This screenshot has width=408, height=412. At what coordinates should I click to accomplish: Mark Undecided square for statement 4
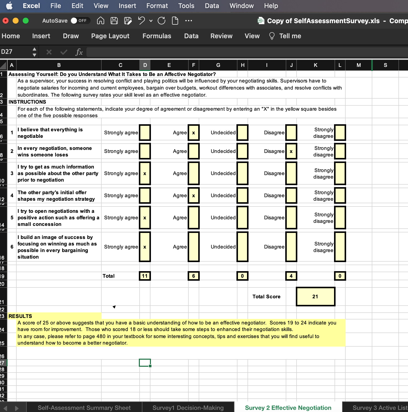(242, 195)
